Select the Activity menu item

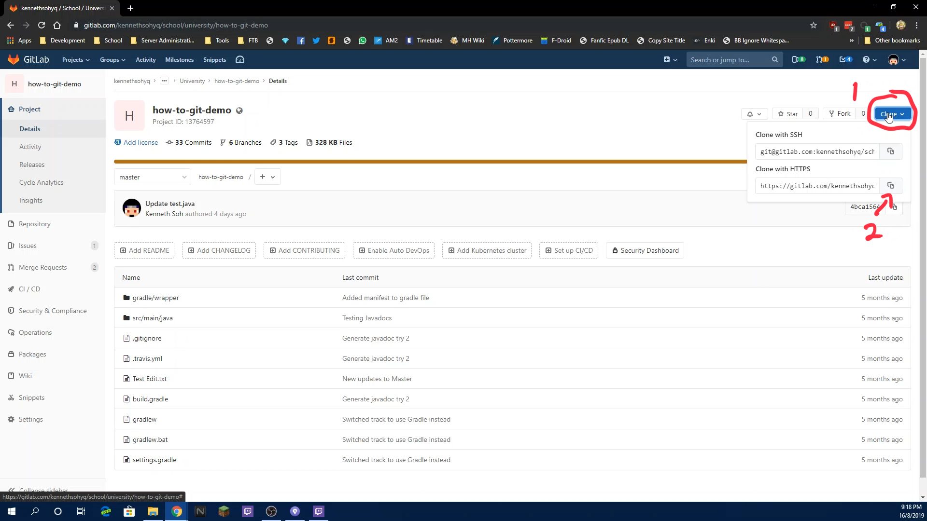coord(30,146)
